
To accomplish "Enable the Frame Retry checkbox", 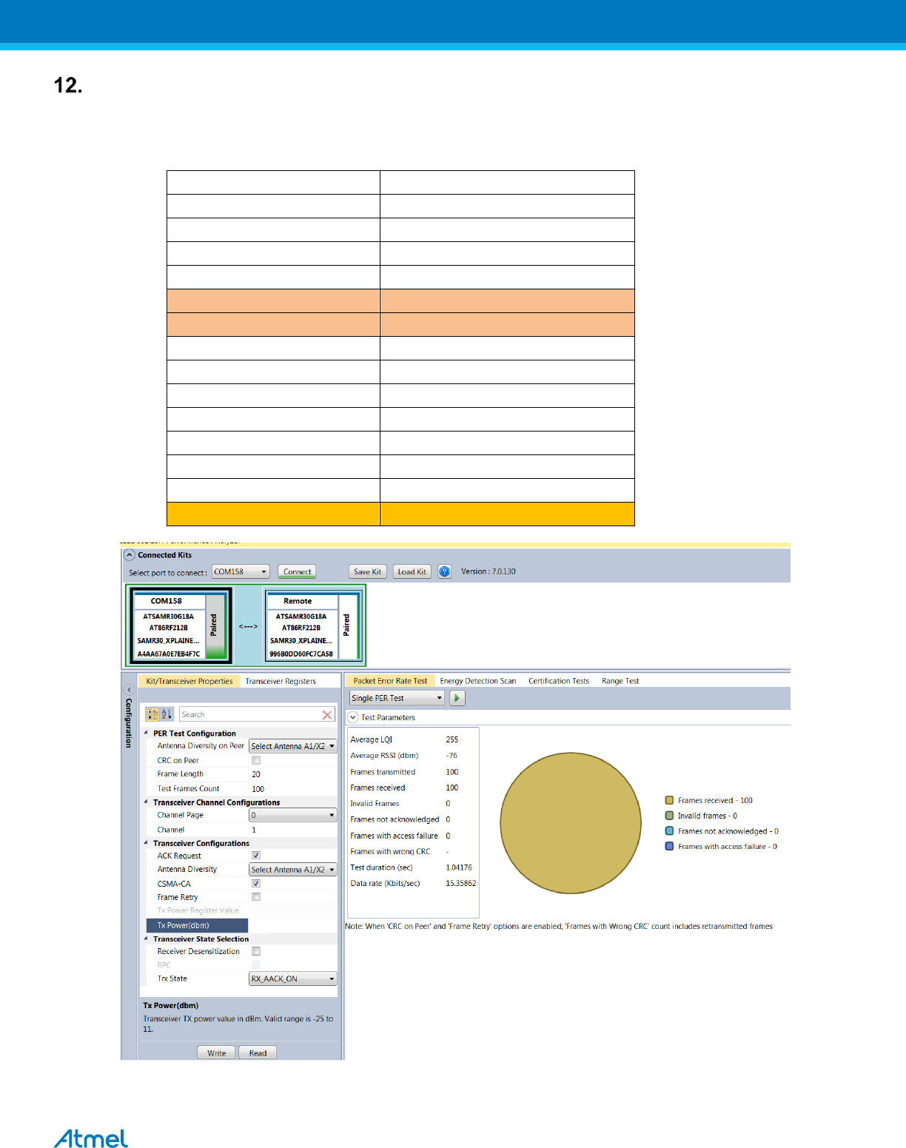I will 256,897.
